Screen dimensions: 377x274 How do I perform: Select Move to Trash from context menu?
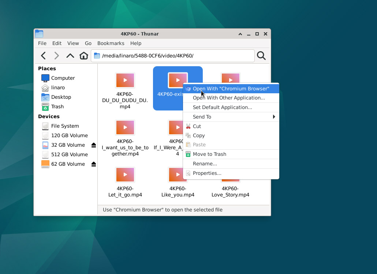(x=209, y=154)
